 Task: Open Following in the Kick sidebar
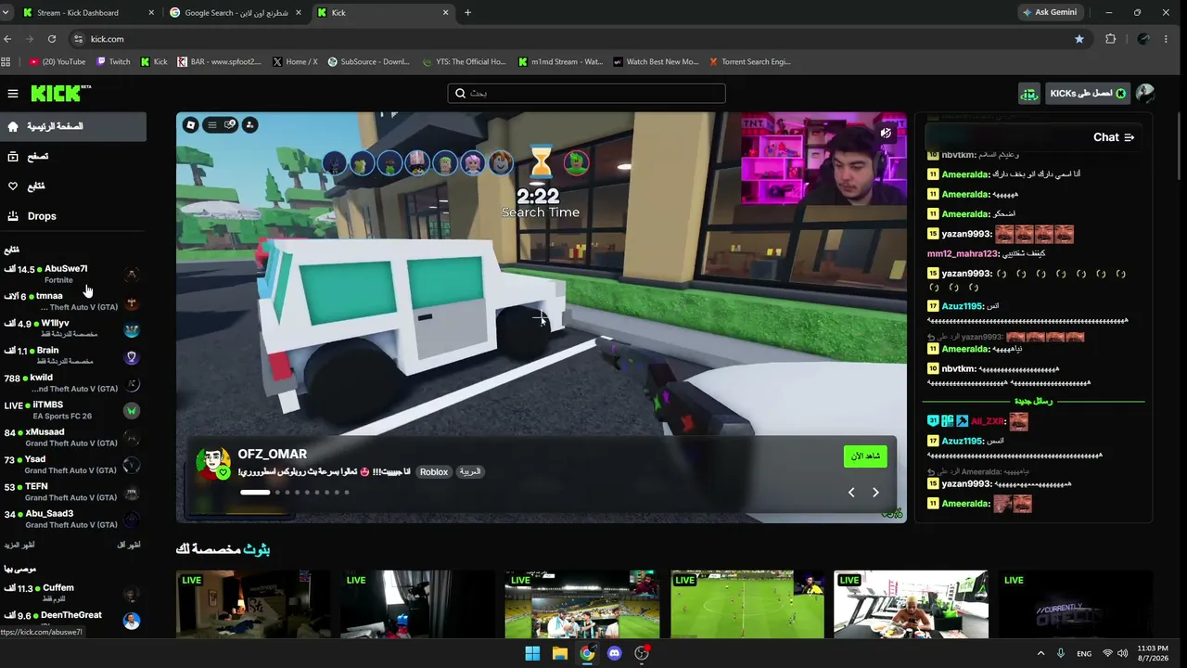73,186
